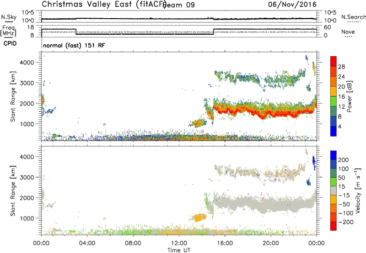Click the 16:00 time axis label

click(x=225, y=243)
